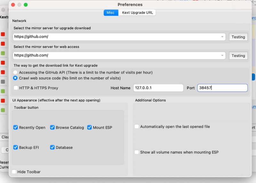Disable the Mount ESP toolbar button
This screenshot has width=256, height=183.
click(90, 127)
